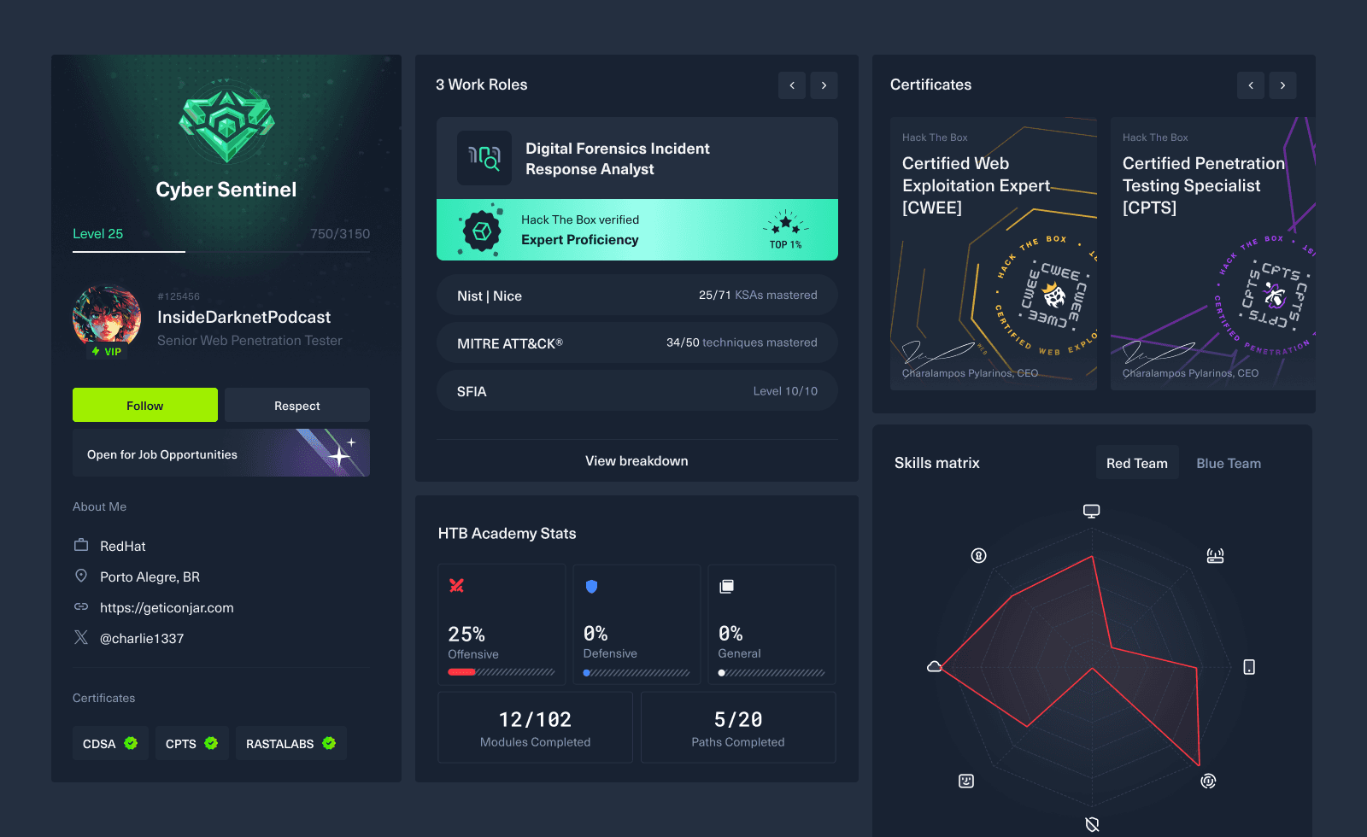Click the RedHat employer text
The width and height of the screenshot is (1367, 837).
pyautogui.click(x=123, y=546)
